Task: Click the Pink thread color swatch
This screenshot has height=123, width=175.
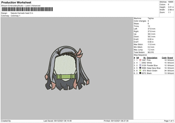Action: pyautogui.click(x=140, y=60)
